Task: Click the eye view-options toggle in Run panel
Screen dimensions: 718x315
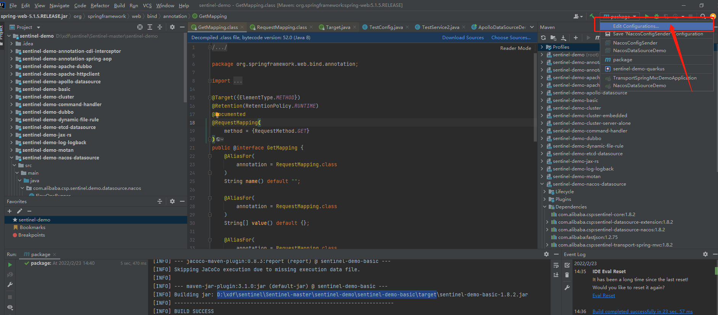Action: point(10,307)
